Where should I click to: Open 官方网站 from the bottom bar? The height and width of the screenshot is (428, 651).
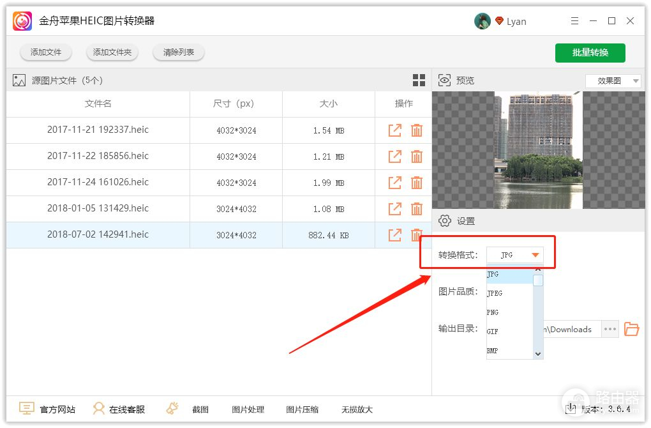pyautogui.click(x=48, y=409)
